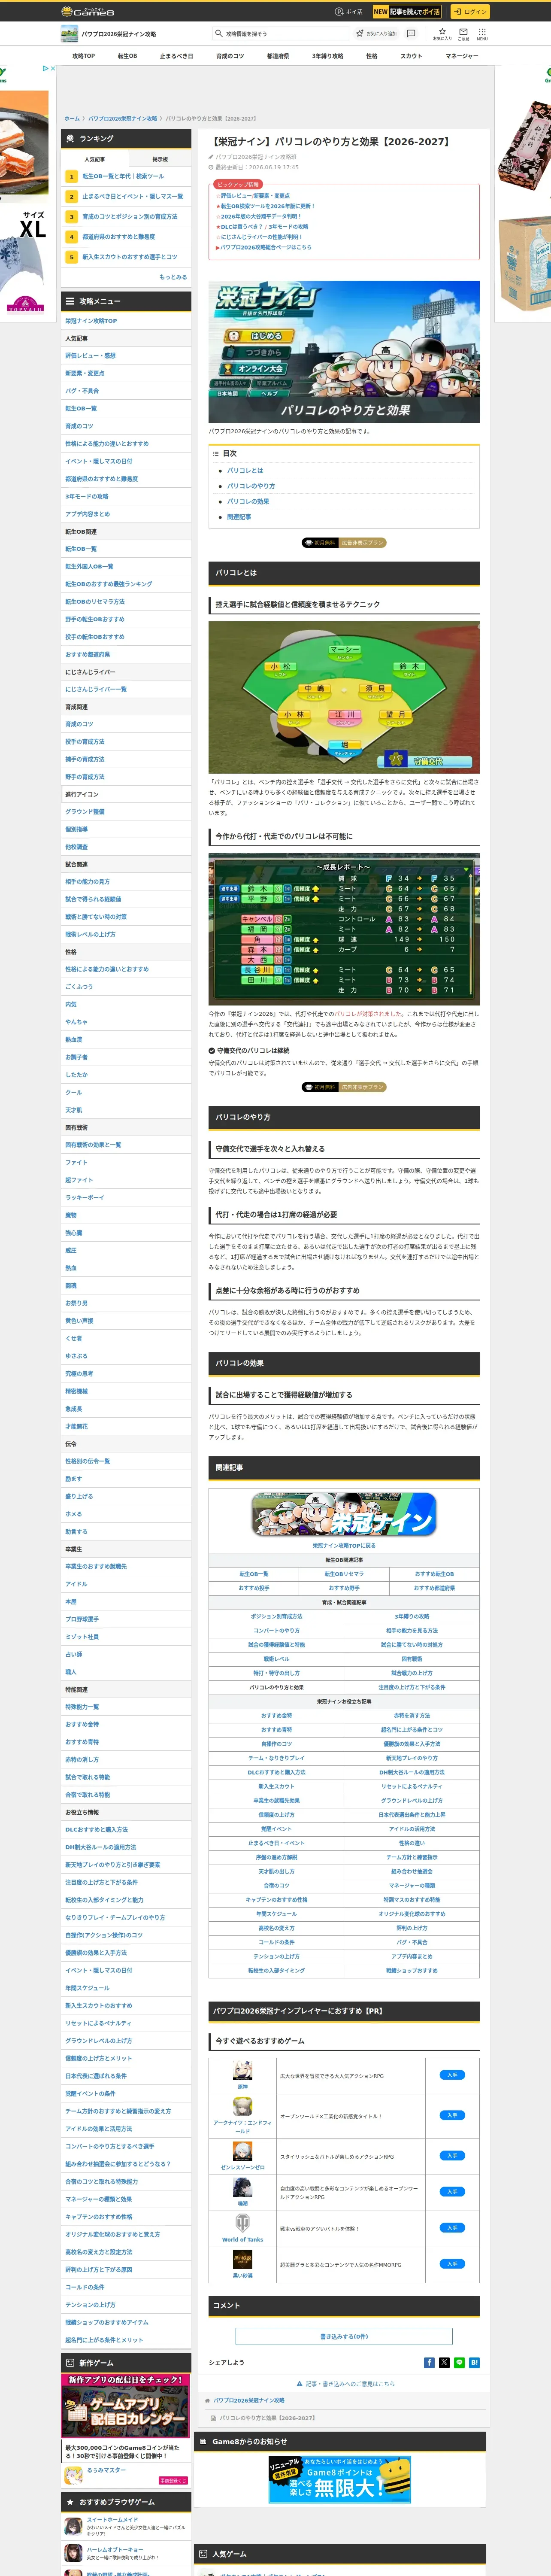Switch to the 掲示板 ranking tab

pos(160,159)
